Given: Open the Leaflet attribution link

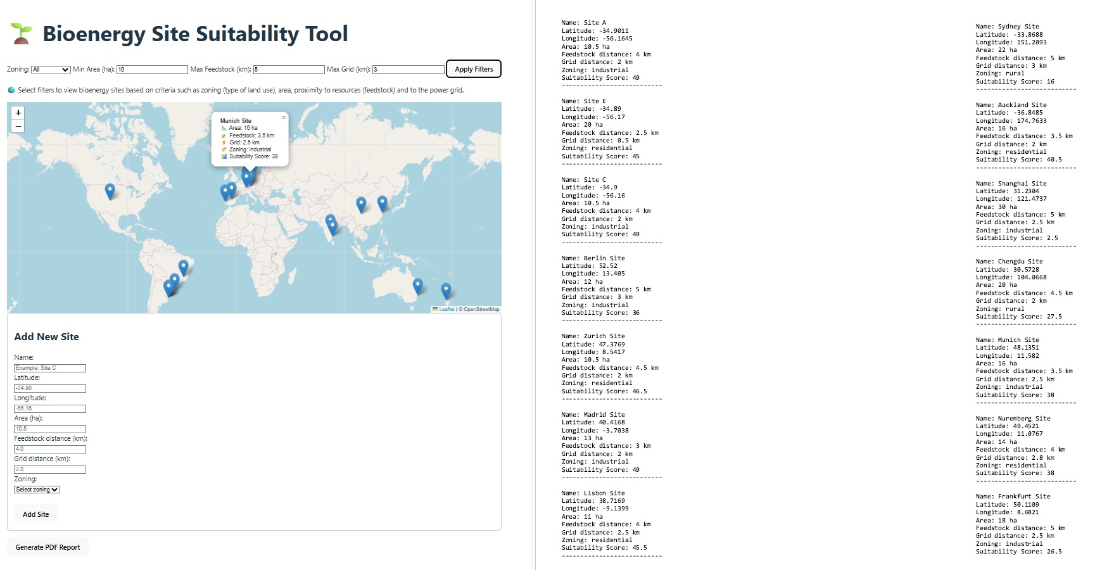Looking at the screenshot, I should pos(446,309).
